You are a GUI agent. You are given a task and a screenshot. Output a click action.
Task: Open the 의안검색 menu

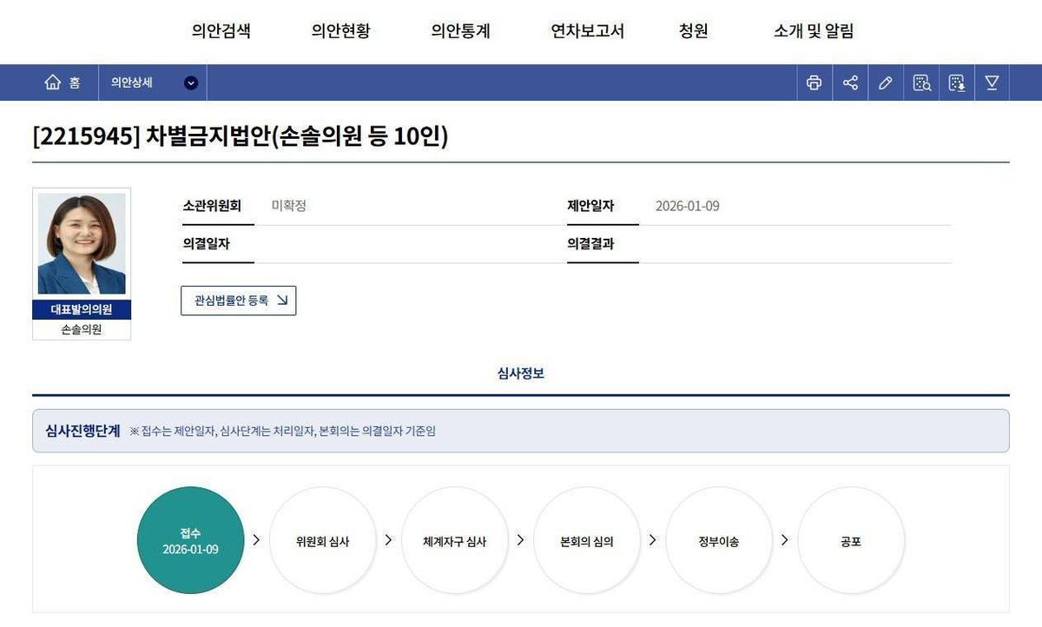point(221,30)
